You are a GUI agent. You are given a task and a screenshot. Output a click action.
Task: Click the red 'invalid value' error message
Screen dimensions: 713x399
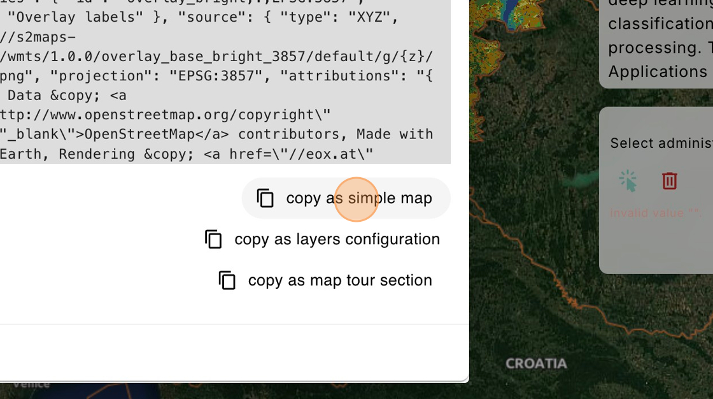point(656,213)
